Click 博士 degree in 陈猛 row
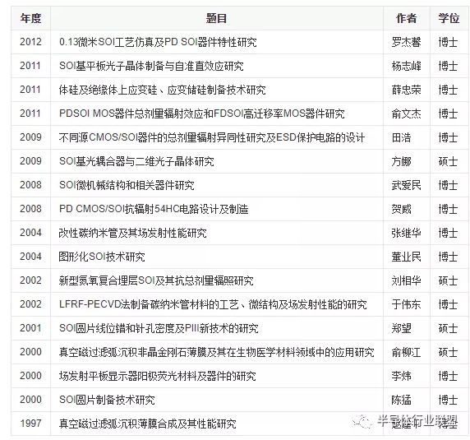 tap(448, 400)
